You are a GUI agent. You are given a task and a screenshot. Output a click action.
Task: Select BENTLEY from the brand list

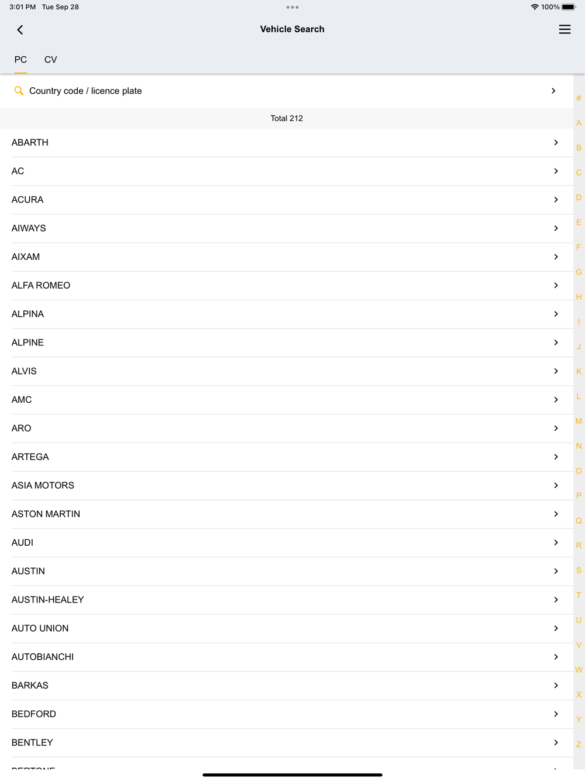pos(32,742)
